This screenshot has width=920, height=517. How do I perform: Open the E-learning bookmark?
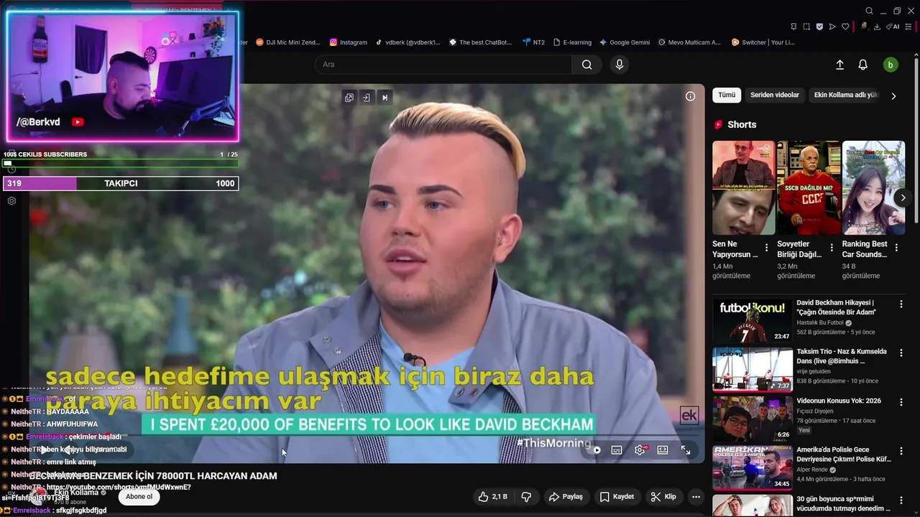click(572, 42)
